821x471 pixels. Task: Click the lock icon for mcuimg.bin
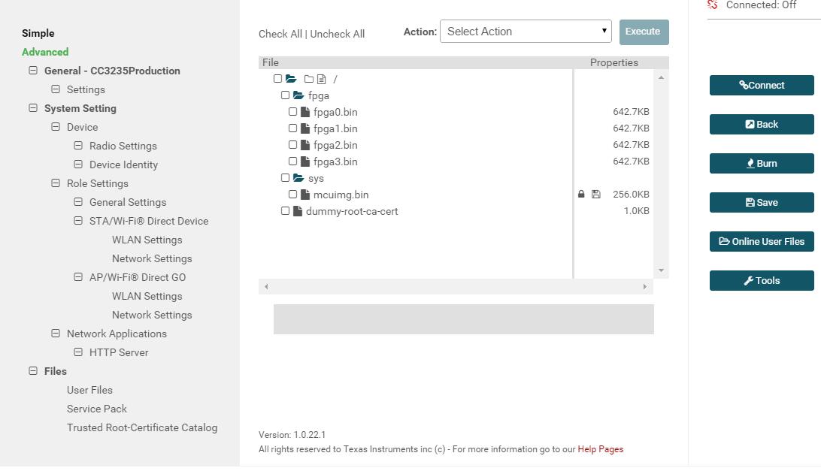click(x=581, y=195)
